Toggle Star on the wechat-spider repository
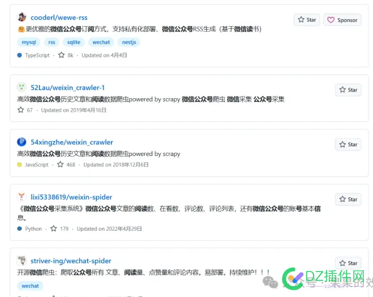Viewport: 373px width, 297px height. click(348, 262)
